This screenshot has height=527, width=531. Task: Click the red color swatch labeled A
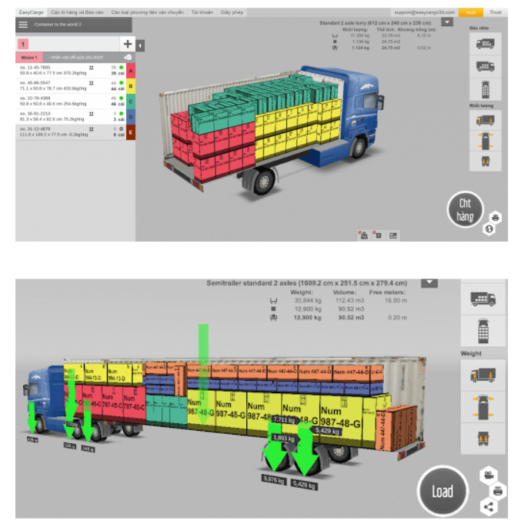click(x=131, y=71)
